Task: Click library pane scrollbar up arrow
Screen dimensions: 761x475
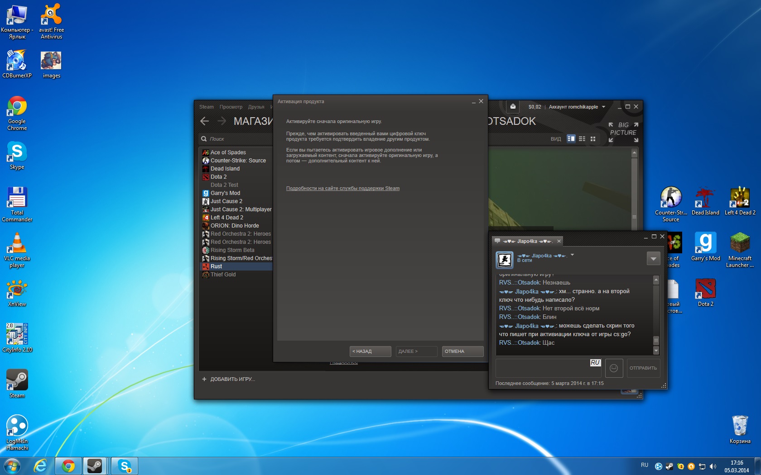Action: pos(634,153)
